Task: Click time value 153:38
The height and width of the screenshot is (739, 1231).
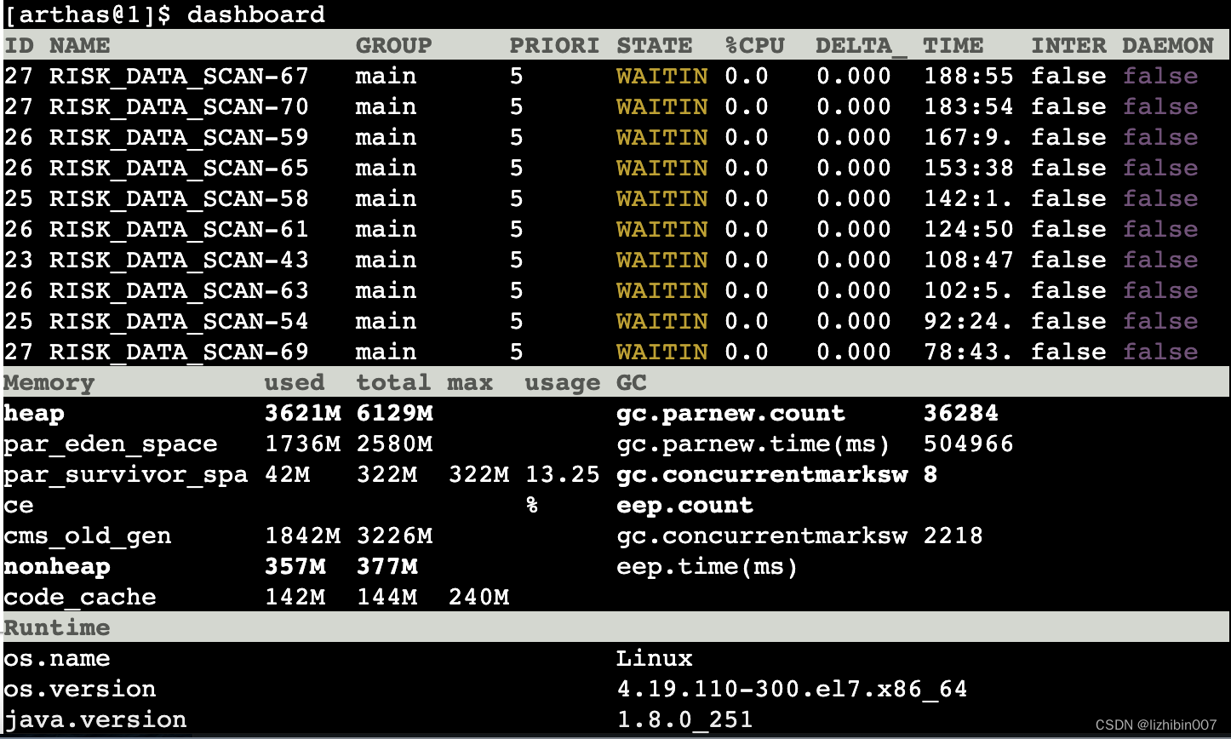Action: point(969,168)
